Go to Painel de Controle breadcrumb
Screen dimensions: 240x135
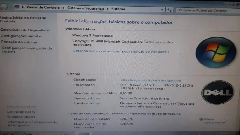pos(43,8)
